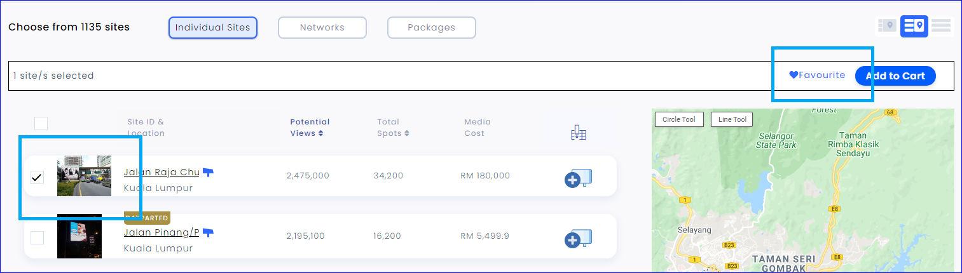Viewport: 962px width, 273px height.
Task: Click billboard flag icon beside Jalan Pinang
Action: coord(208,232)
